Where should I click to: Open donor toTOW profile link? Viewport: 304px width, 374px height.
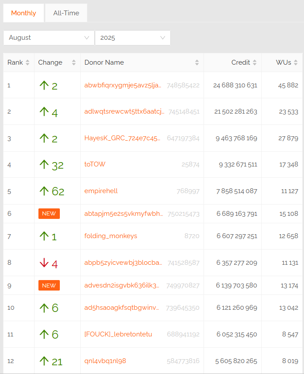(x=95, y=164)
